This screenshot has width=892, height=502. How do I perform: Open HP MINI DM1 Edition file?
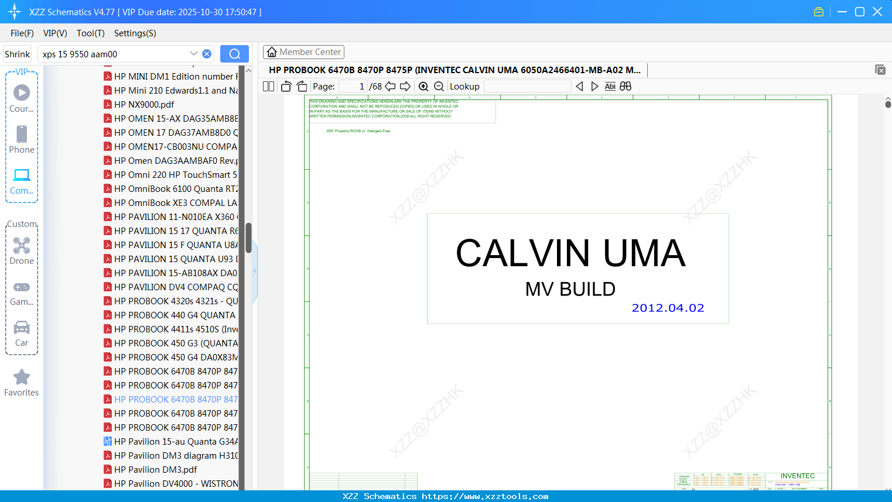(x=171, y=76)
